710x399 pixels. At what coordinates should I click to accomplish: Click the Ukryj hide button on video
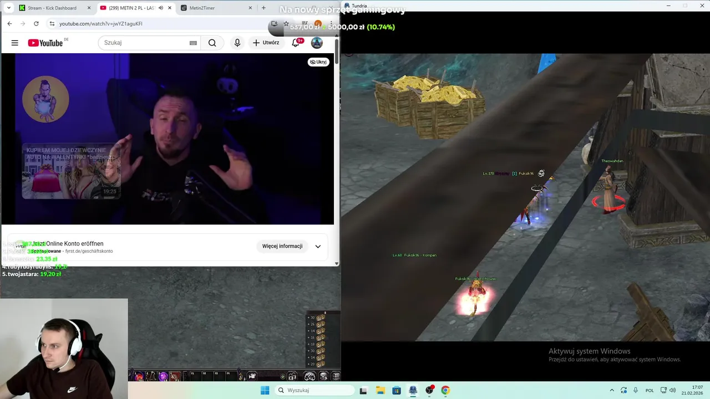[x=319, y=62]
